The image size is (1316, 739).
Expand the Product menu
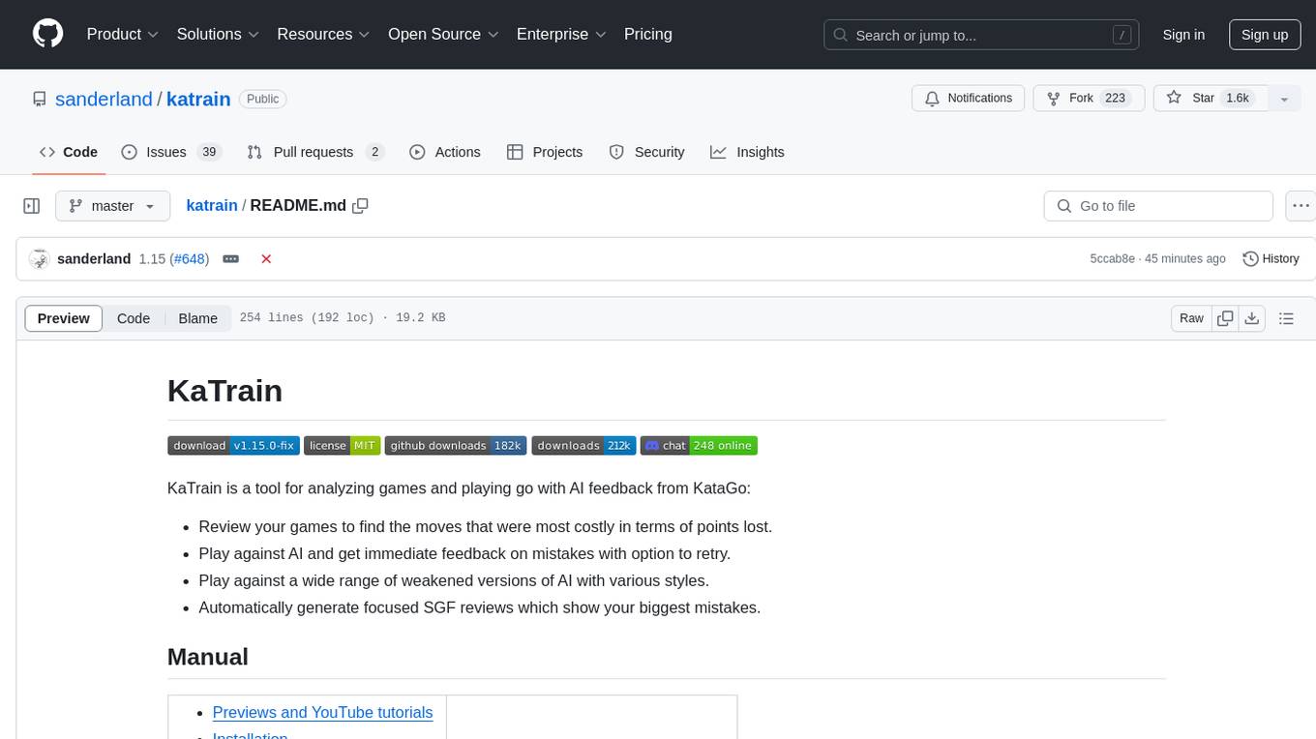123,34
